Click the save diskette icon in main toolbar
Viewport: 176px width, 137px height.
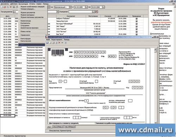coord(14,7)
